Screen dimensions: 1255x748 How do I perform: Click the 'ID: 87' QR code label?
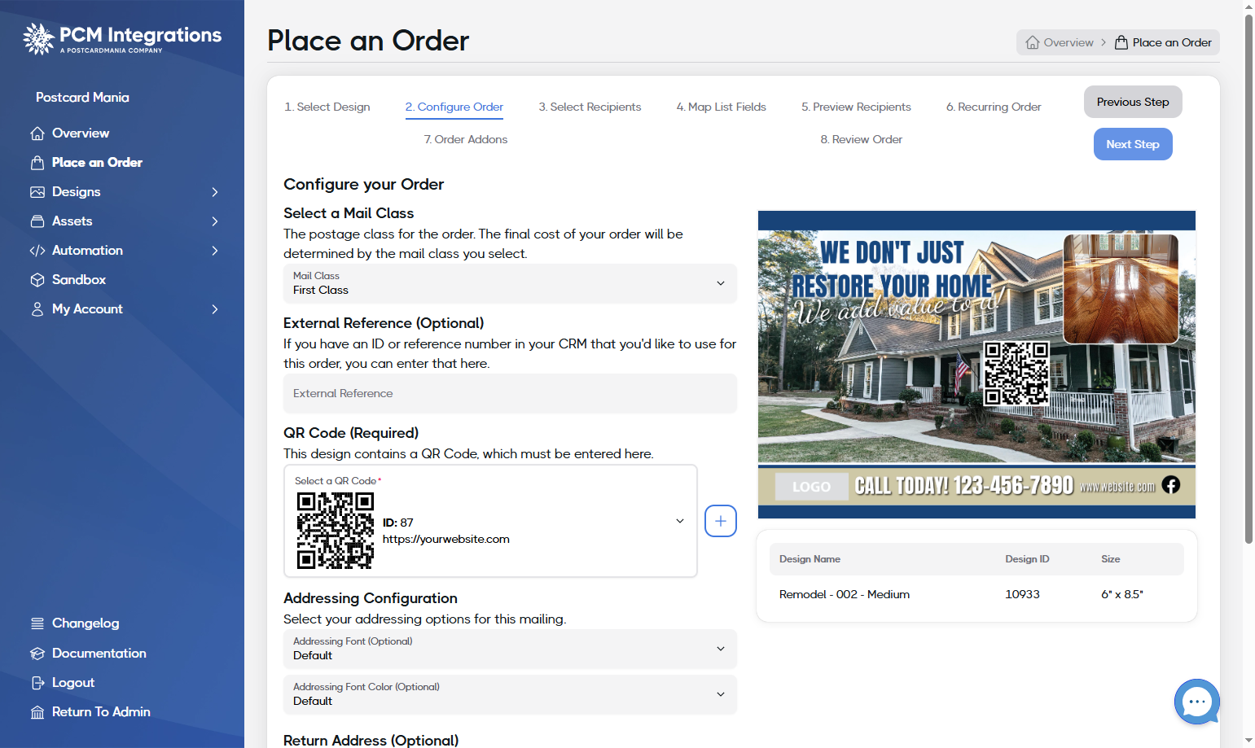point(398,523)
